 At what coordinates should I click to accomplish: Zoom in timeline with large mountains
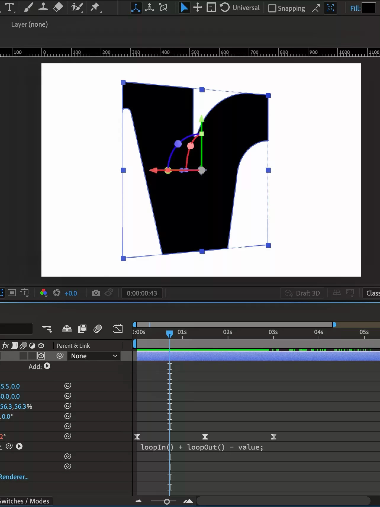pos(188,501)
